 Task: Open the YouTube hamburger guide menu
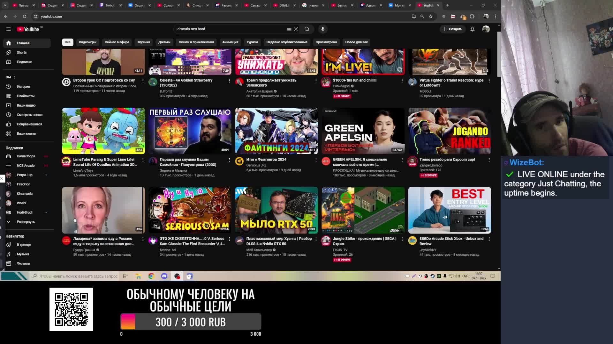point(9,29)
